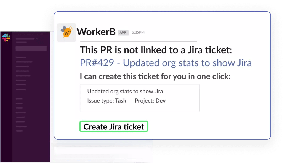Click the Project: Dev text
This screenshot has height=163, width=285.
[x=150, y=101]
